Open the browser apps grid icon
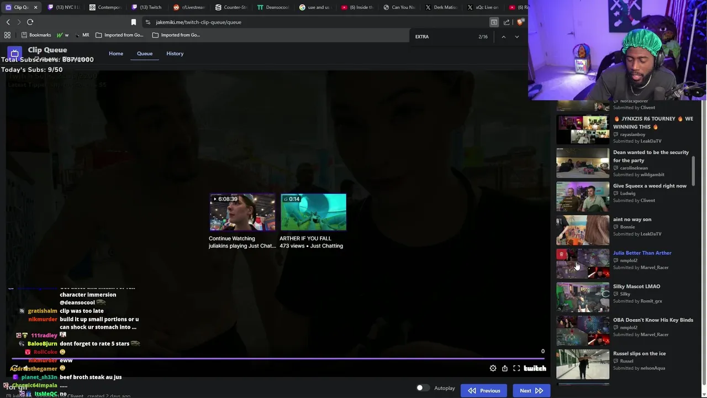707x398 pixels. click(7, 35)
